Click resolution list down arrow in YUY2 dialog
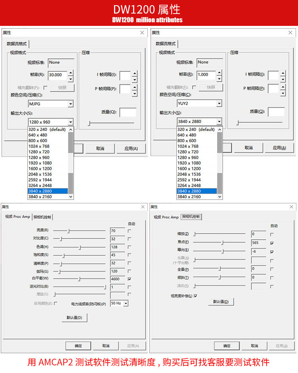This screenshot has width=298, height=373. click(x=220, y=197)
